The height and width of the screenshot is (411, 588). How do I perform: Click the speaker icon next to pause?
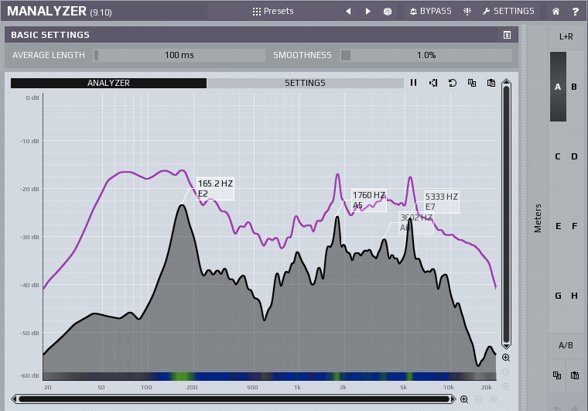[x=433, y=83]
